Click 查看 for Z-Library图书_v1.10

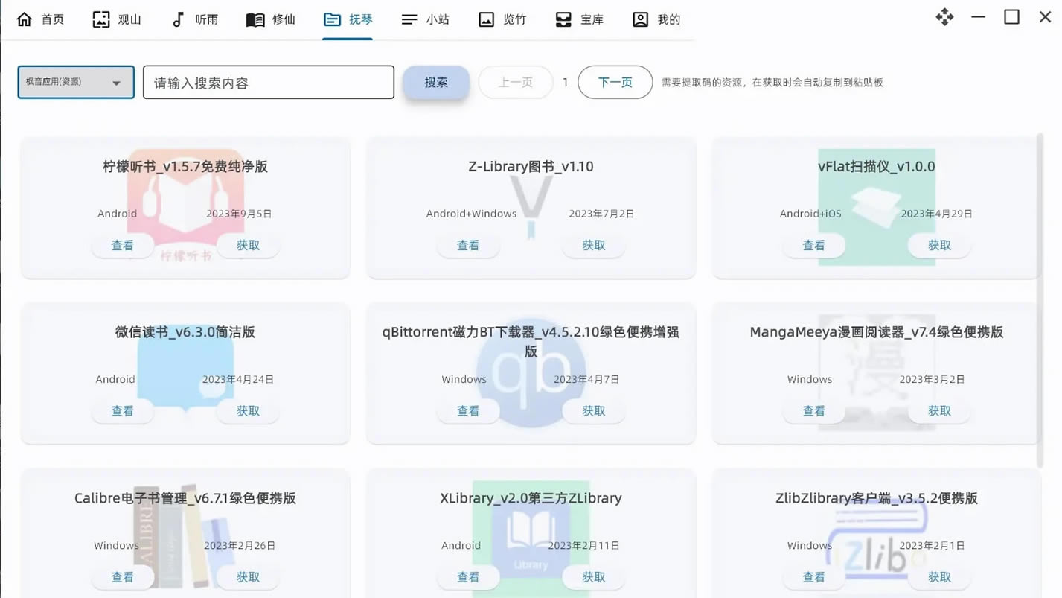(468, 245)
